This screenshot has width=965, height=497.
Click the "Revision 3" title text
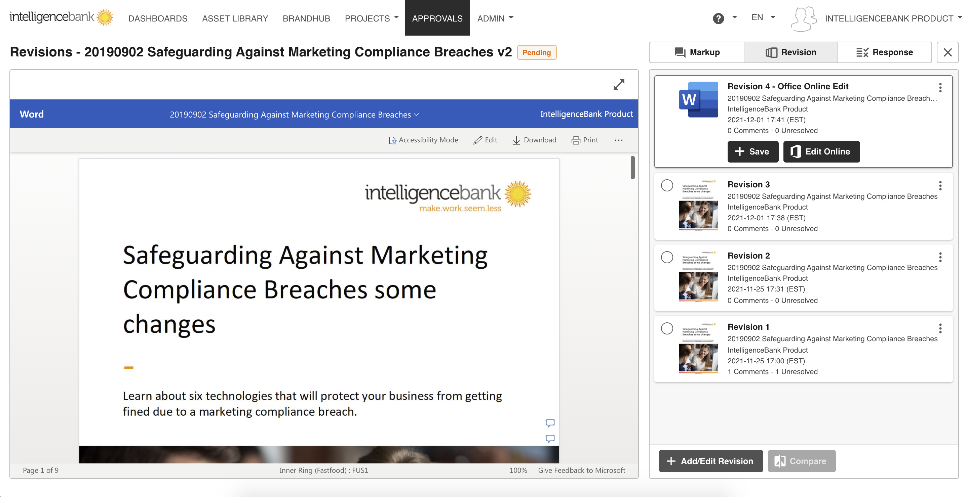pos(748,184)
